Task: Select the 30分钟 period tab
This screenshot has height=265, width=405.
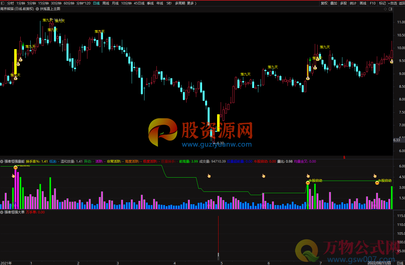Action: [x=56, y=3]
